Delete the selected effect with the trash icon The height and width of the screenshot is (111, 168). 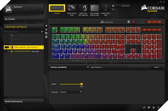pos(46,37)
